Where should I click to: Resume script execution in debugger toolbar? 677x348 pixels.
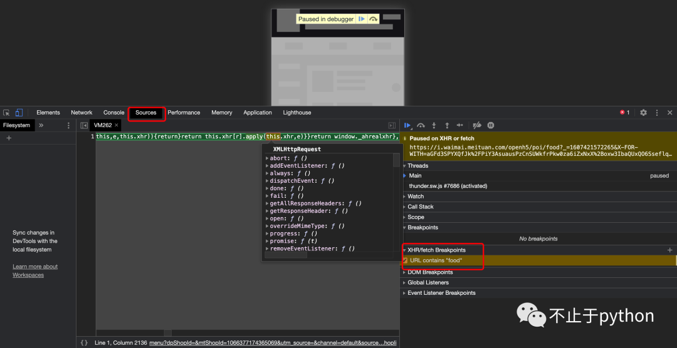click(408, 125)
